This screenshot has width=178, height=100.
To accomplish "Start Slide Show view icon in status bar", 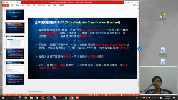I will pos(113,95).
